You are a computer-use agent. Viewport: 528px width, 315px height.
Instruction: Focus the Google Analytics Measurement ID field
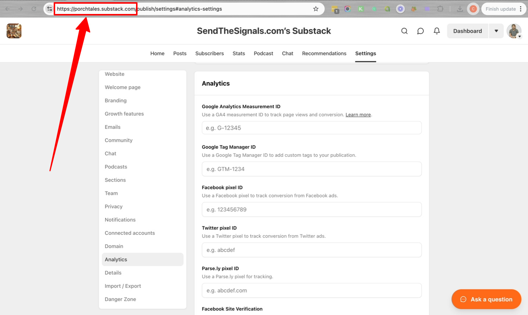[312, 128]
